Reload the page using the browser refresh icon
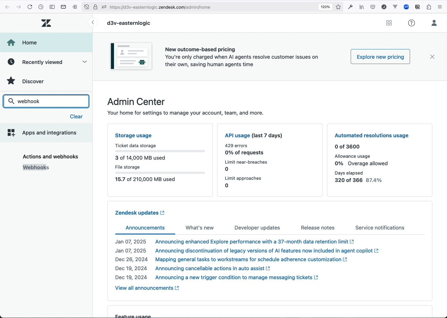Screen dimensions: 447x318 (30, 7)
